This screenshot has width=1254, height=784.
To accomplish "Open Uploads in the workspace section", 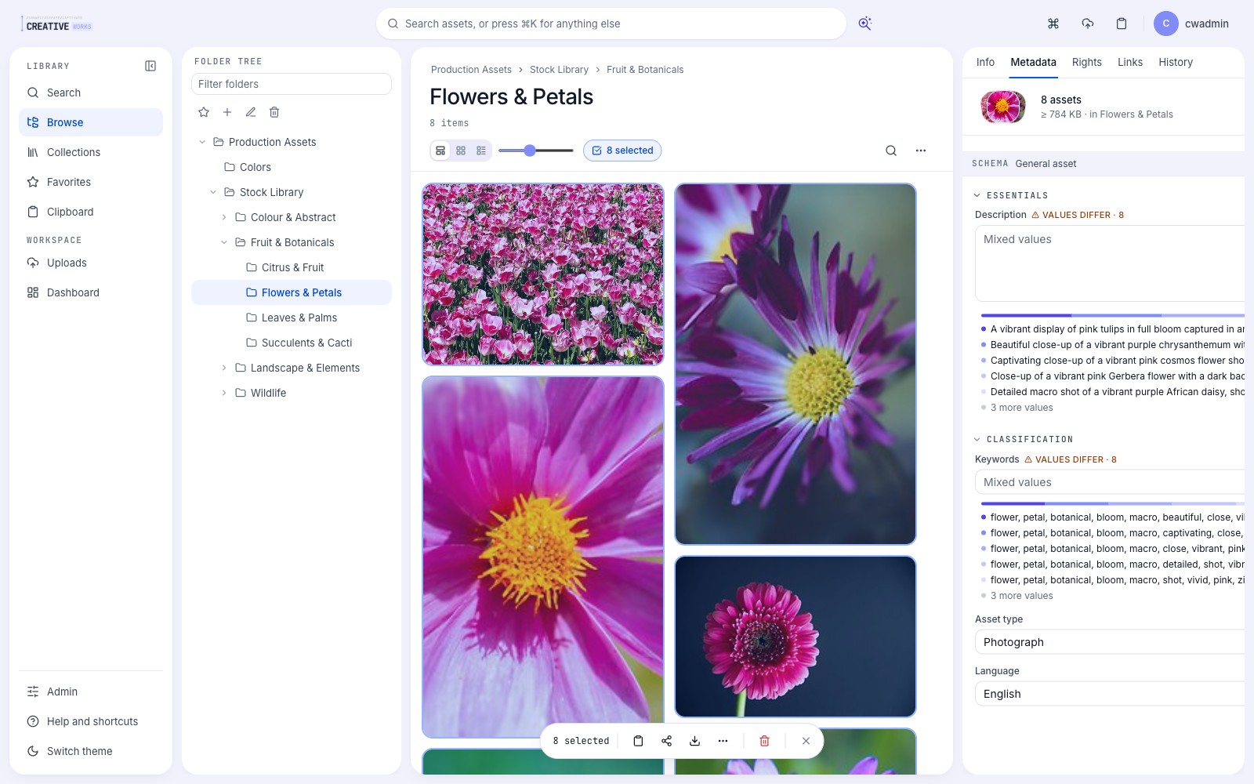I will (x=91, y=263).
